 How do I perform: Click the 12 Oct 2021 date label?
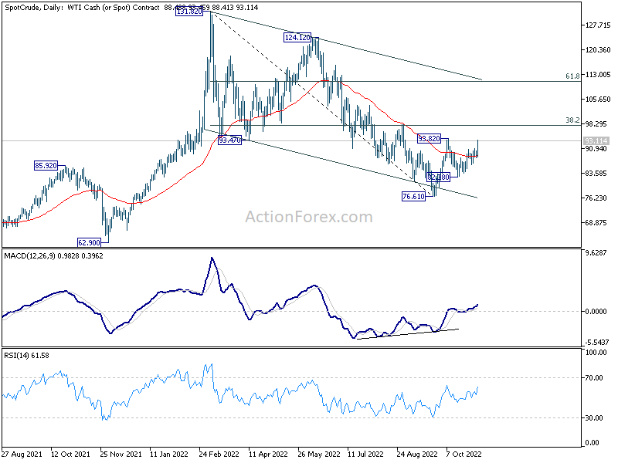tap(71, 455)
